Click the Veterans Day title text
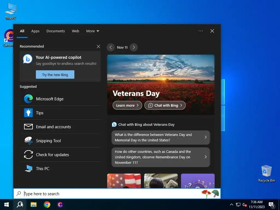280x210 pixels. click(136, 94)
